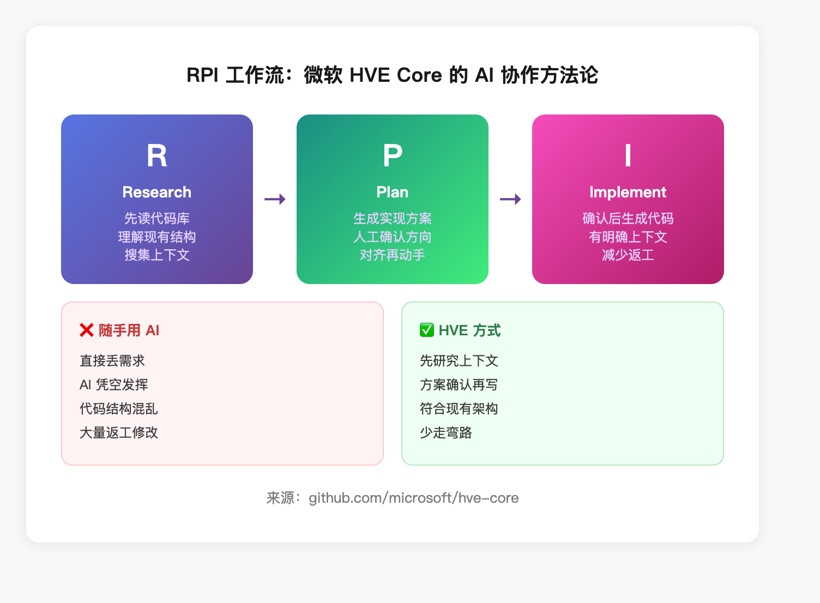This screenshot has width=820, height=603.
Task: Click the green heading HVE 方式
Action: tap(469, 330)
